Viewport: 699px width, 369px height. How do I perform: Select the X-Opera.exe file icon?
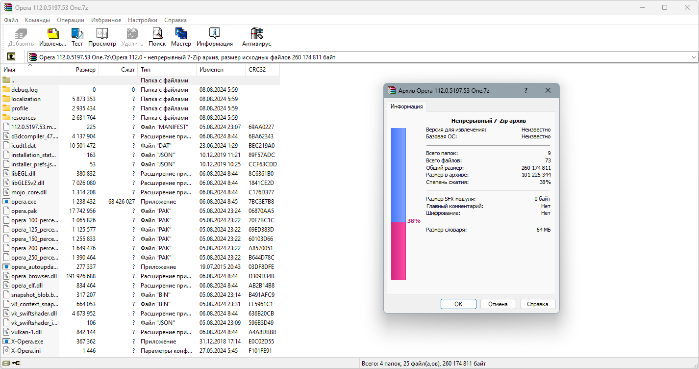click(x=6, y=342)
